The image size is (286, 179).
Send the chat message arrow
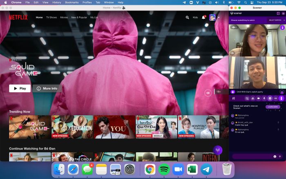pos(280,157)
